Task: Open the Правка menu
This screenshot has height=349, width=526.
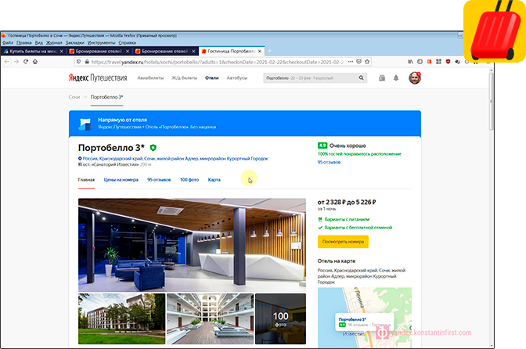Action: 23,42
